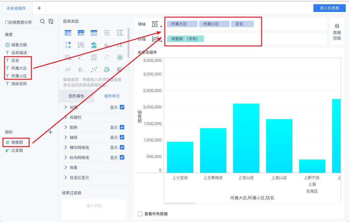Viewport: 349px width, 222px height.
Task: Select the grouped table chart type icon
Action: [68, 33]
